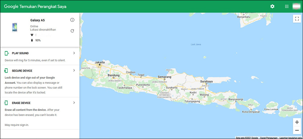Open the Google apps grid

pos(287,6)
